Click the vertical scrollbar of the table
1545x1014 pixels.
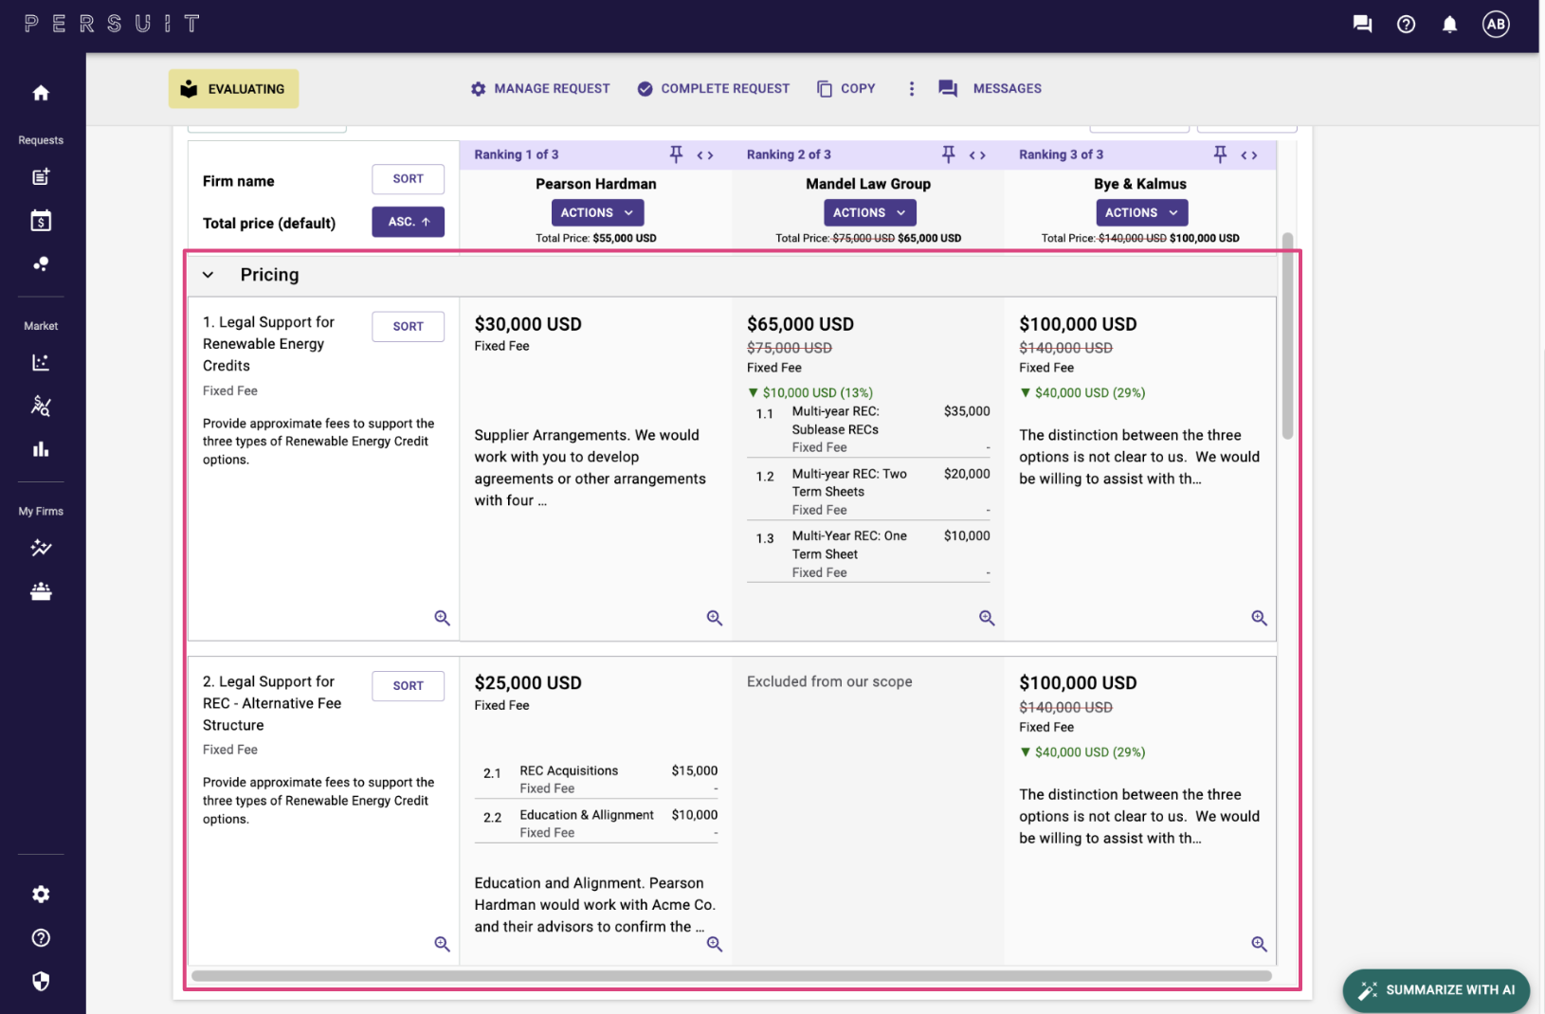(x=1287, y=336)
